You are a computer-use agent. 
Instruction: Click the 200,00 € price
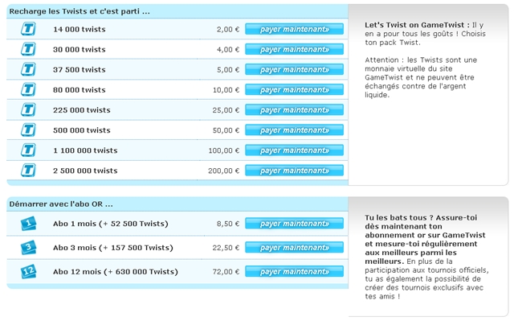point(224,171)
